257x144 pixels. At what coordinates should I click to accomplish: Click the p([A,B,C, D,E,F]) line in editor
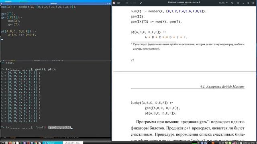[x=19, y=31]
